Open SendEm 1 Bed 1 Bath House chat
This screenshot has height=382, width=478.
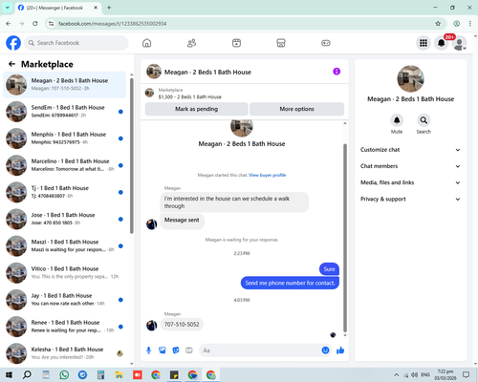point(64,112)
